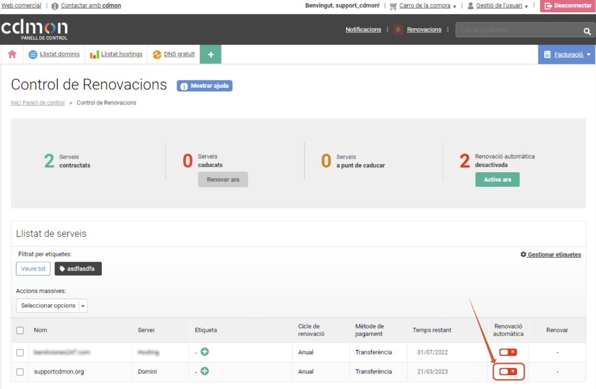Click the Nom column header
This screenshot has height=389, width=596.
40,330
